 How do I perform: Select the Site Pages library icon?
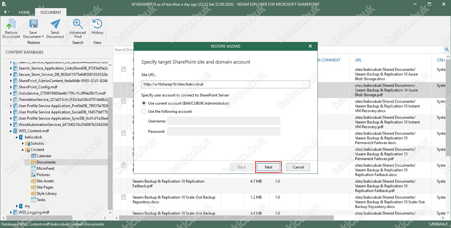[x=34, y=187]
